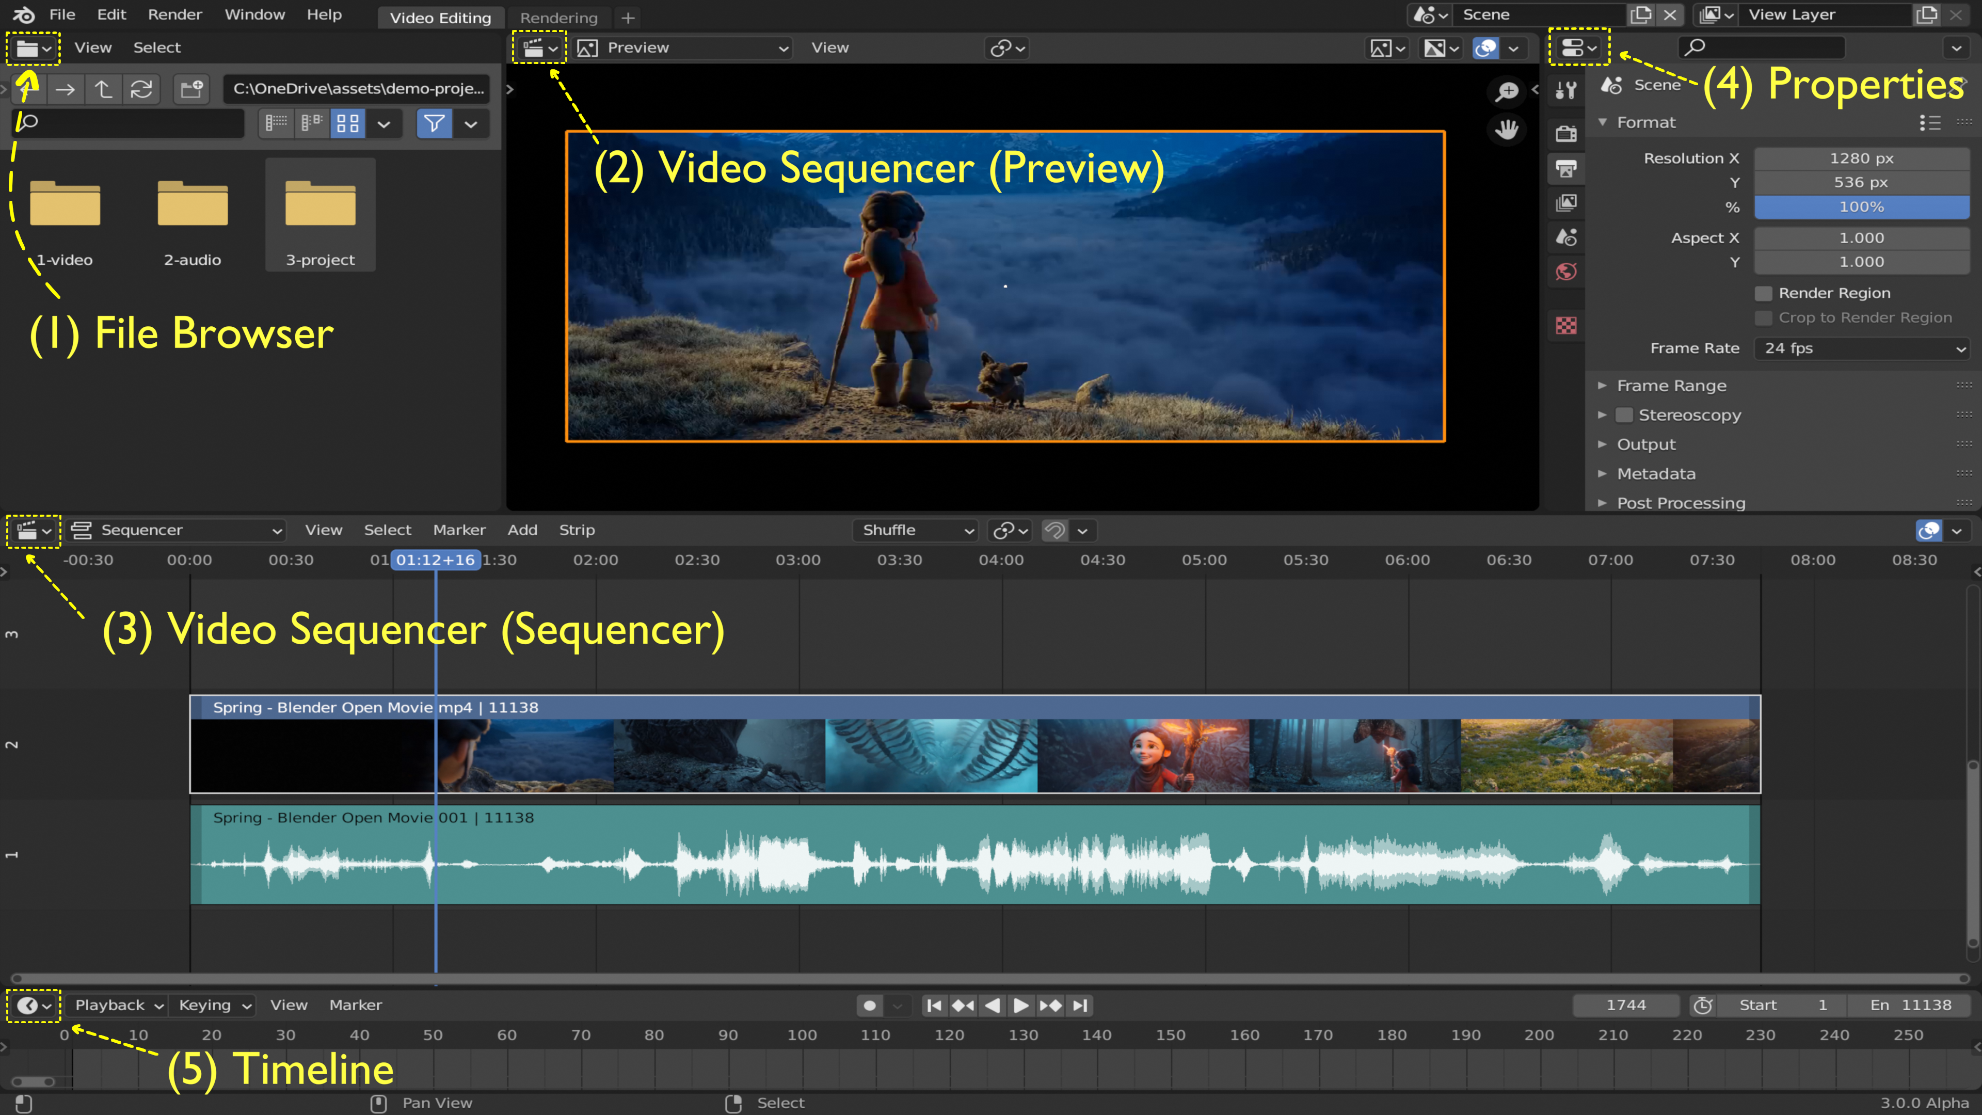This screenshot has height=1115, width=1982.
Task: Click the zoom tool in preview
Action: click(1507, 91)
